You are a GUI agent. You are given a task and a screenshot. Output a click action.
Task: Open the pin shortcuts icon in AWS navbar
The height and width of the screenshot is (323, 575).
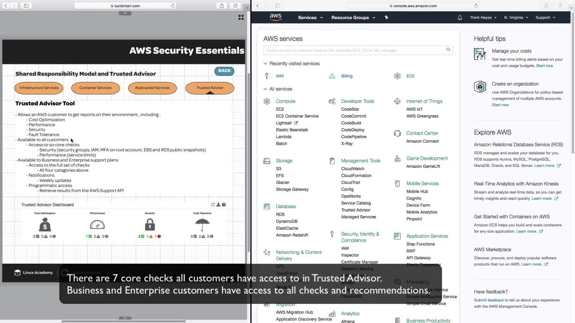click(386, 17)
